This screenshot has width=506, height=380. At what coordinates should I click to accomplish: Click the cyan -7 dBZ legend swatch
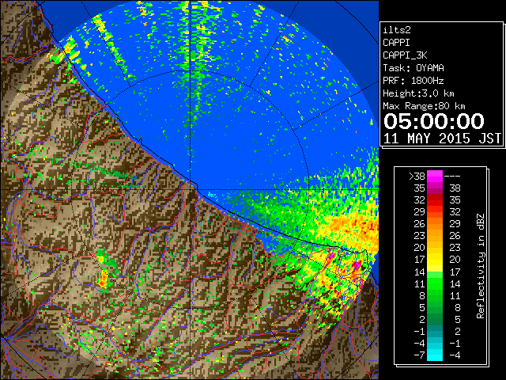click(435, 355)
